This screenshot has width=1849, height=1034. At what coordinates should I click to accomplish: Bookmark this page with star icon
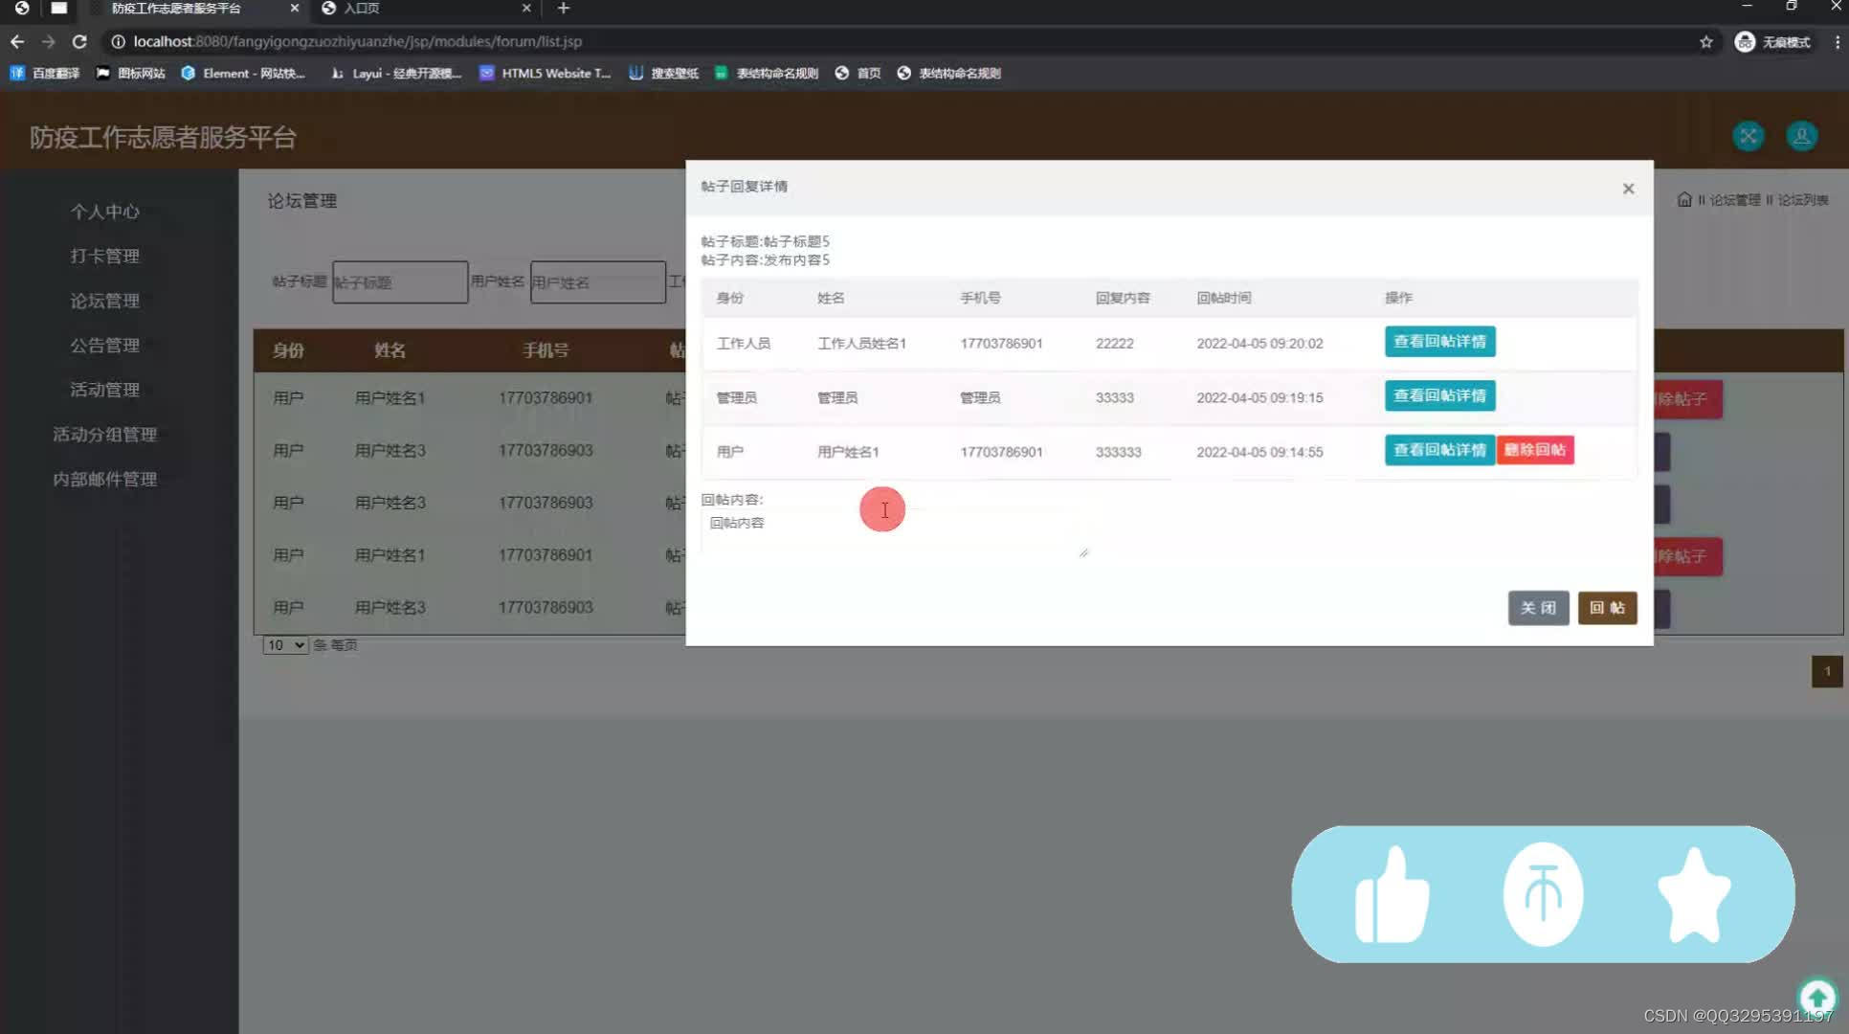coord(1705,41)
